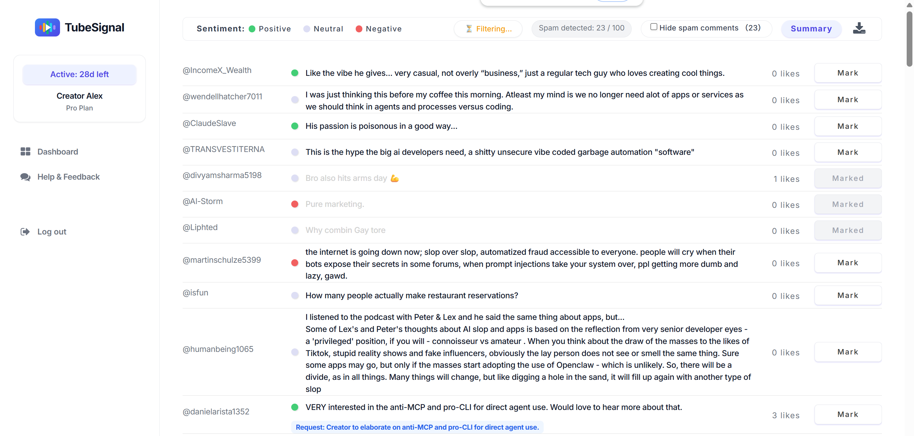Enable the Hide spam comments checkbox

(654, 27)
